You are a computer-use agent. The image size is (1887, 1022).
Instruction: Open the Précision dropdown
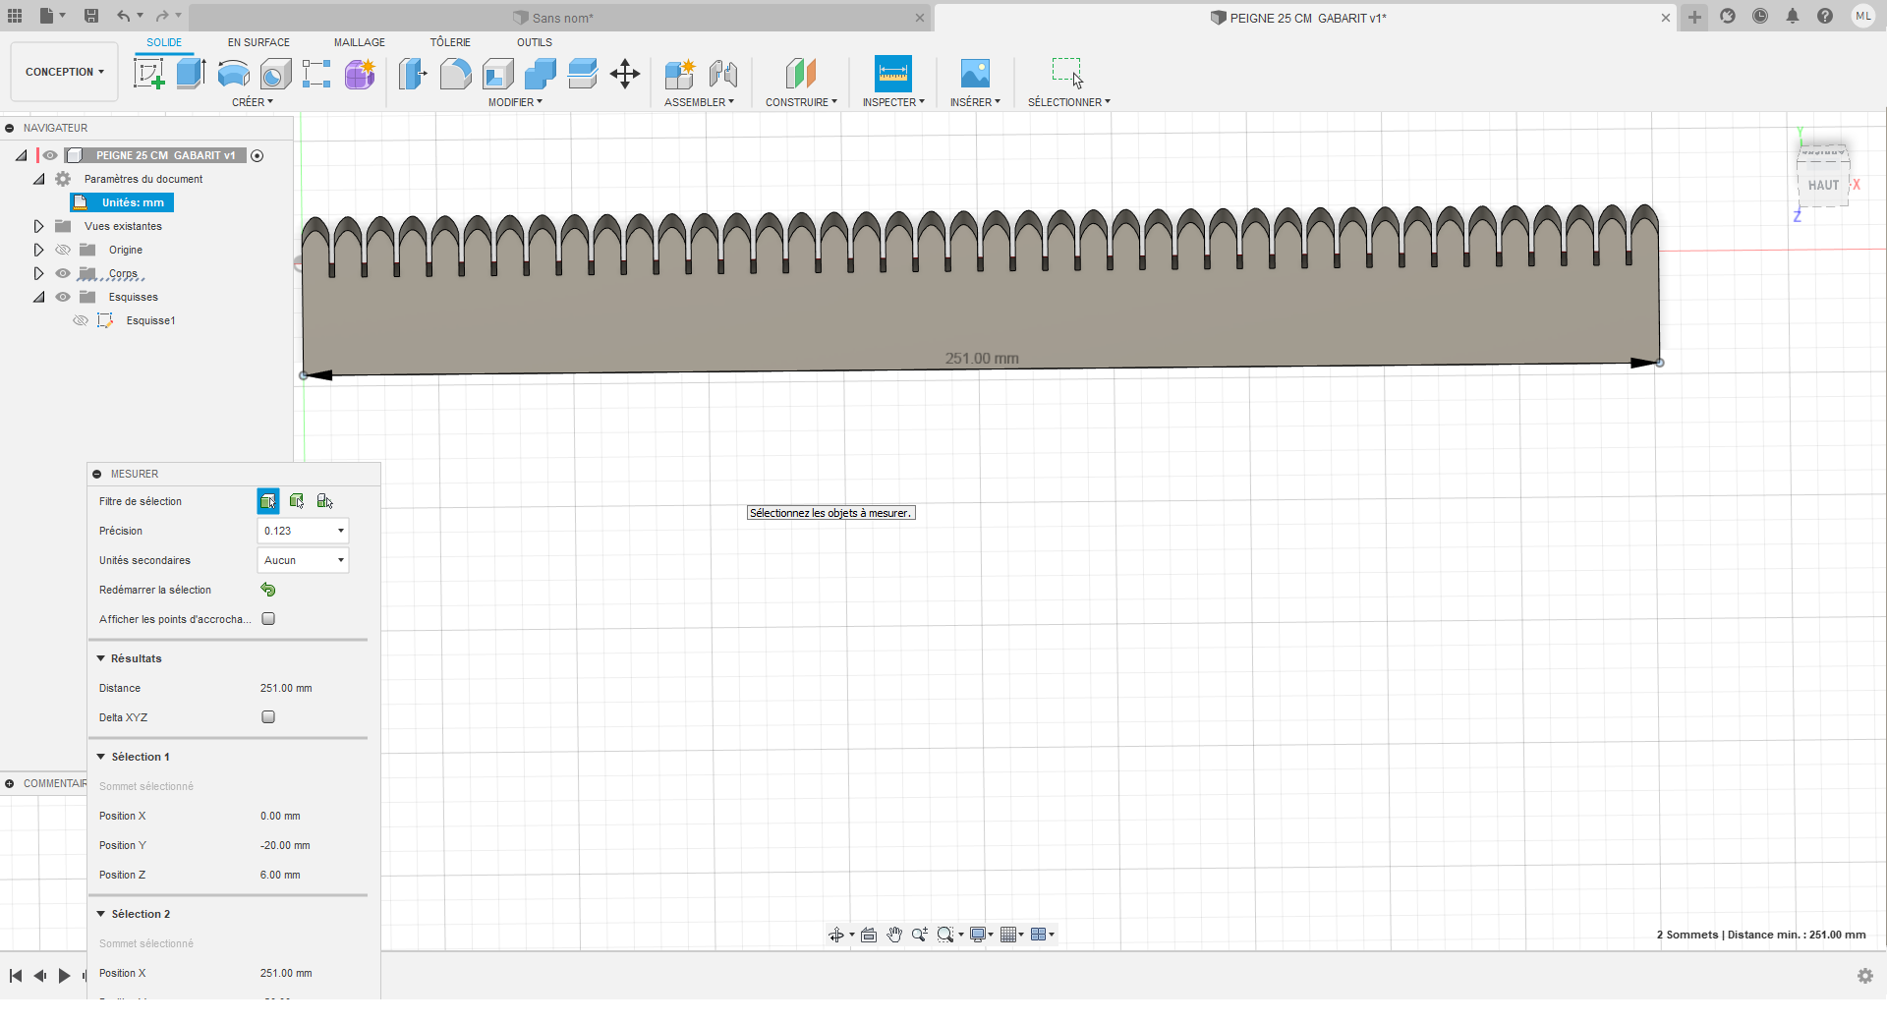pos(303,531)
